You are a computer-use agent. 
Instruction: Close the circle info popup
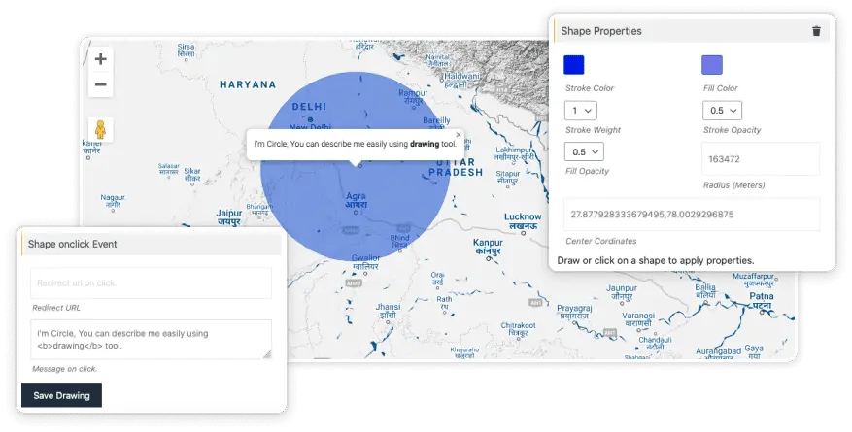click(459, 135)
